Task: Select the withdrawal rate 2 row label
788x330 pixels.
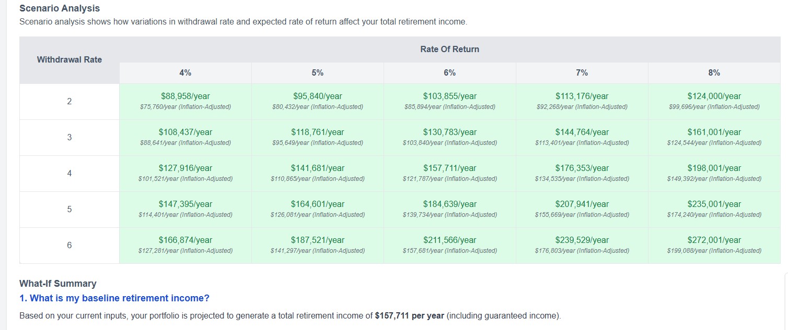Action: pos(68,101)
